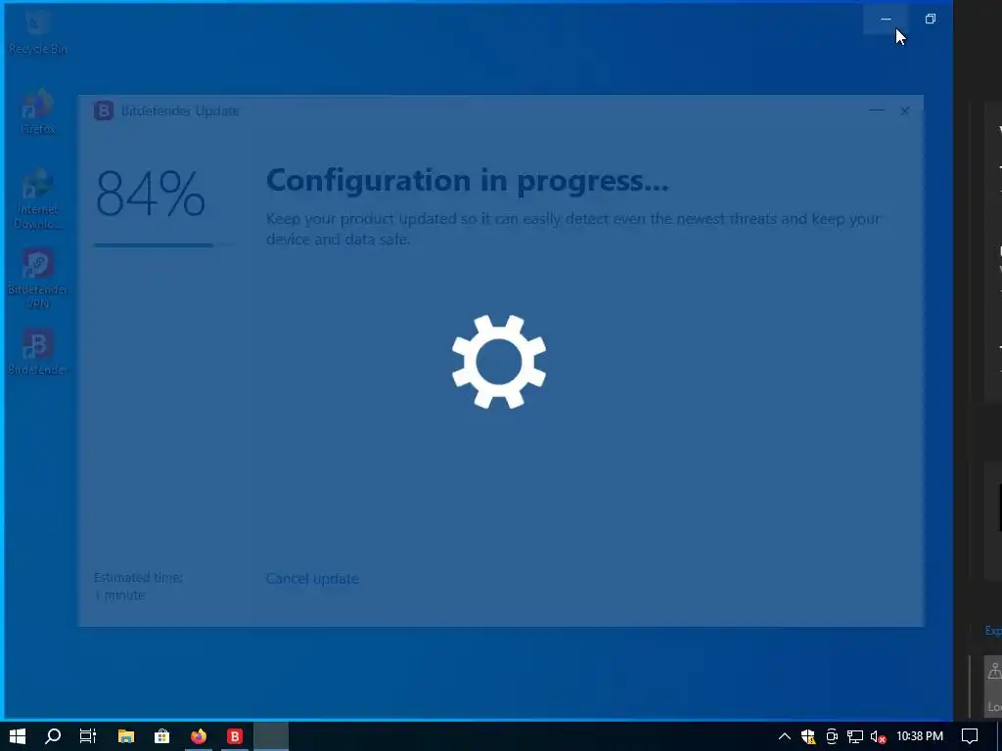The height and width of the screenshot is (751, 1002).
Task: Close the Bitdefender Update dialog
Action: (x=905, y=110)
